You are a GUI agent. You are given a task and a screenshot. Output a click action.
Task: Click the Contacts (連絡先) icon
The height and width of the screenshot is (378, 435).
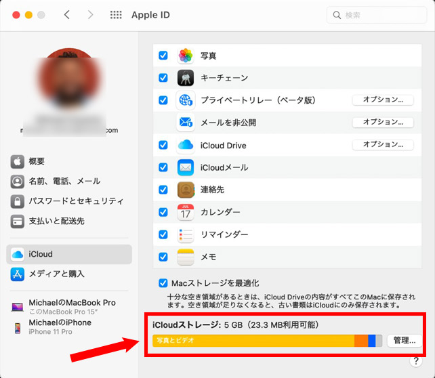(186, 190)
